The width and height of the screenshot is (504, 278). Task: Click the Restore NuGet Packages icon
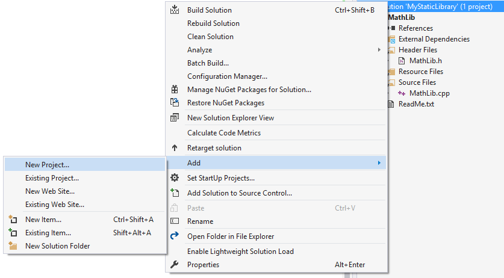(175, 103)
